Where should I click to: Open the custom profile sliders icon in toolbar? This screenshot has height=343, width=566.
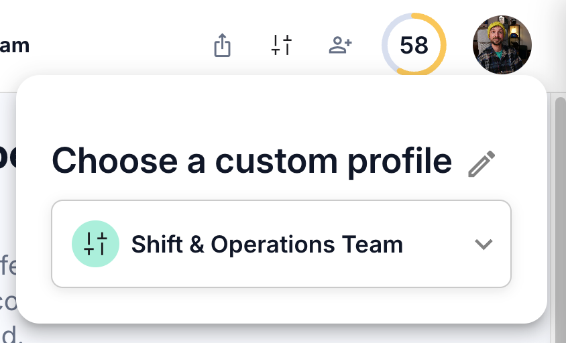click(x=281, y=45)
